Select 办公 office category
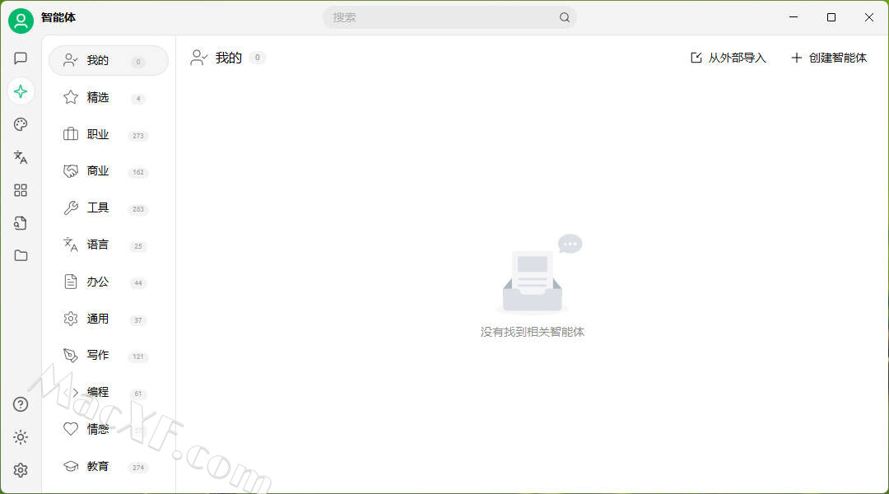 point(109,282)
